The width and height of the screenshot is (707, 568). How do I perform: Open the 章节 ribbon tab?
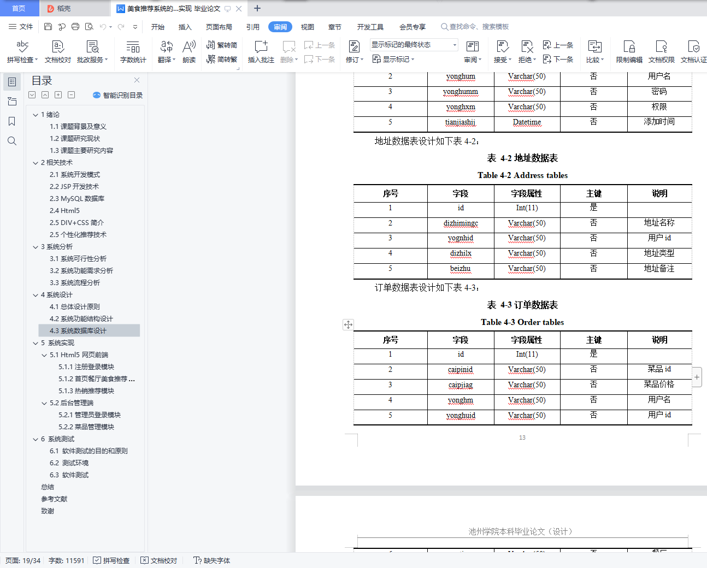[x=335, y=27]
